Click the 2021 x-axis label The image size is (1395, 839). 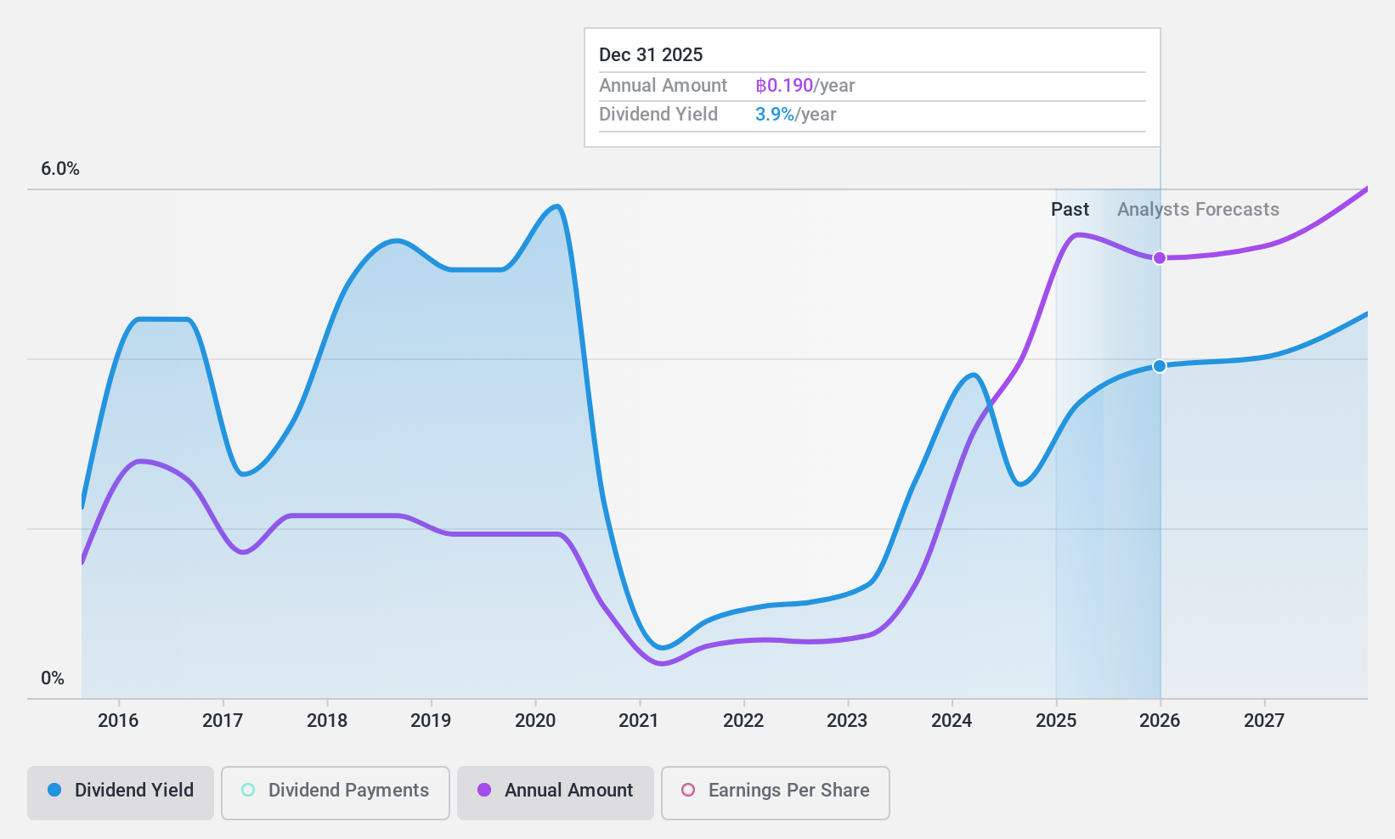click(639, 721)
